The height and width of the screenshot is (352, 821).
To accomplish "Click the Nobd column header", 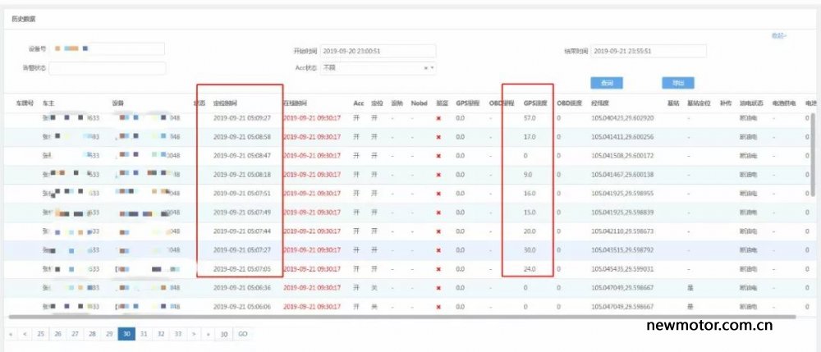I will click(419, 103).
